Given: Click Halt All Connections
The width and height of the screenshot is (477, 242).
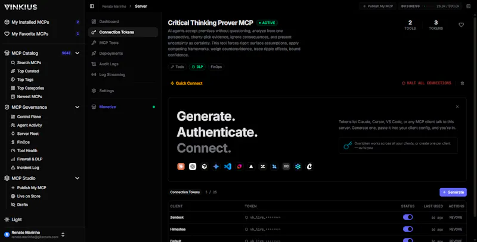Looking at the screenshot, I should coord(426,83).
